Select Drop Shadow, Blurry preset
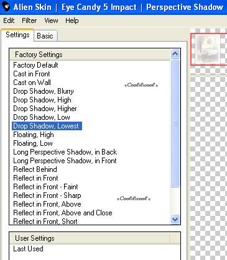Screen dimensions: 227x260 pyautogui.click(x=44, y=91)
